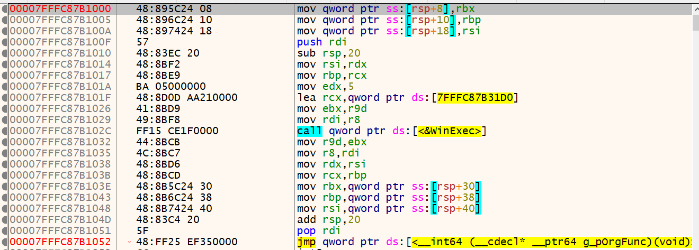Select the 'mov edx,5' instruction line
Viewport: 699px width, 250px height.
pos(322,87)
